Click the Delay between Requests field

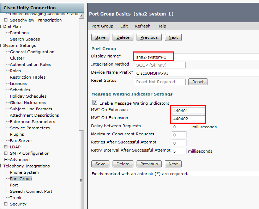(181, 127)
